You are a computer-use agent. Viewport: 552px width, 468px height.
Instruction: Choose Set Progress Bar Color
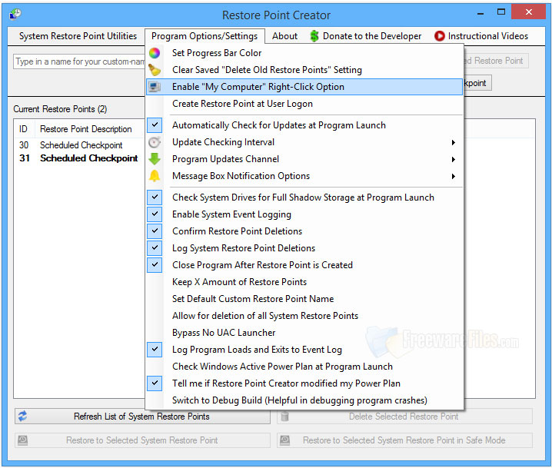pyautogui.click(x=304, y=53)
